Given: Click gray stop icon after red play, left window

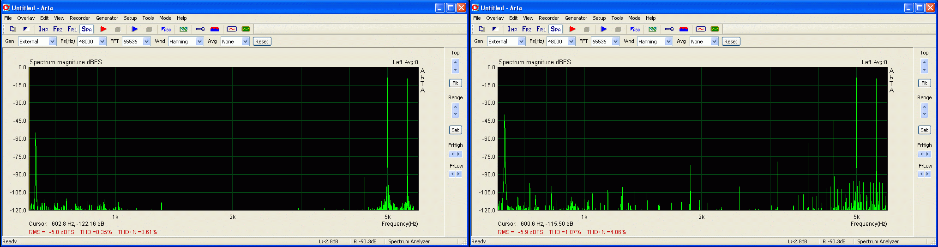Looking at the screenshot, I should point(118,29).
